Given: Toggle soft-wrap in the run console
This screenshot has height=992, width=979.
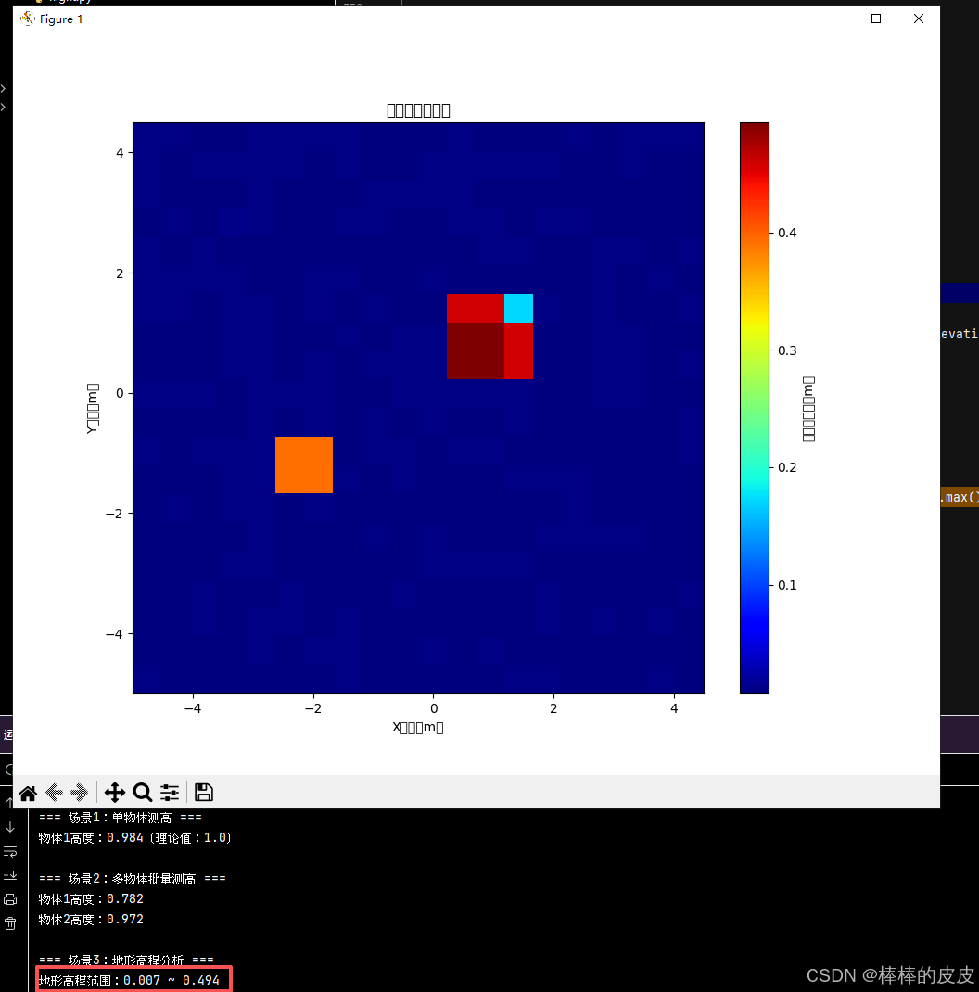Looking at the screenshot, I should click(10, 852).
